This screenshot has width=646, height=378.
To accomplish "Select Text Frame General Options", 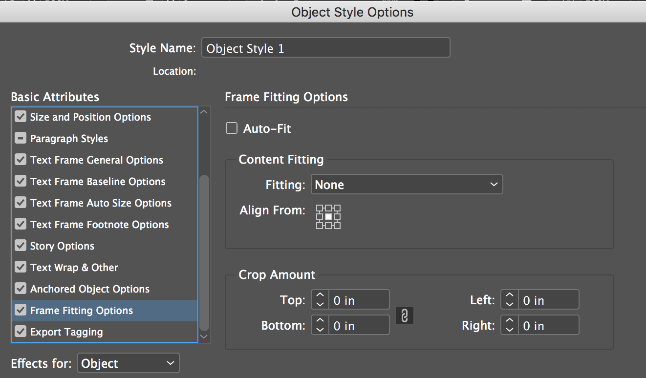I will click(x=97, y=160).
